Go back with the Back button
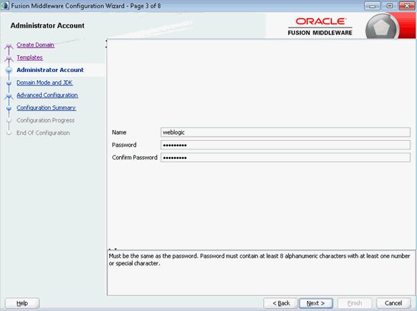This screenshot has height=311, width=417. tap(281, 303)
